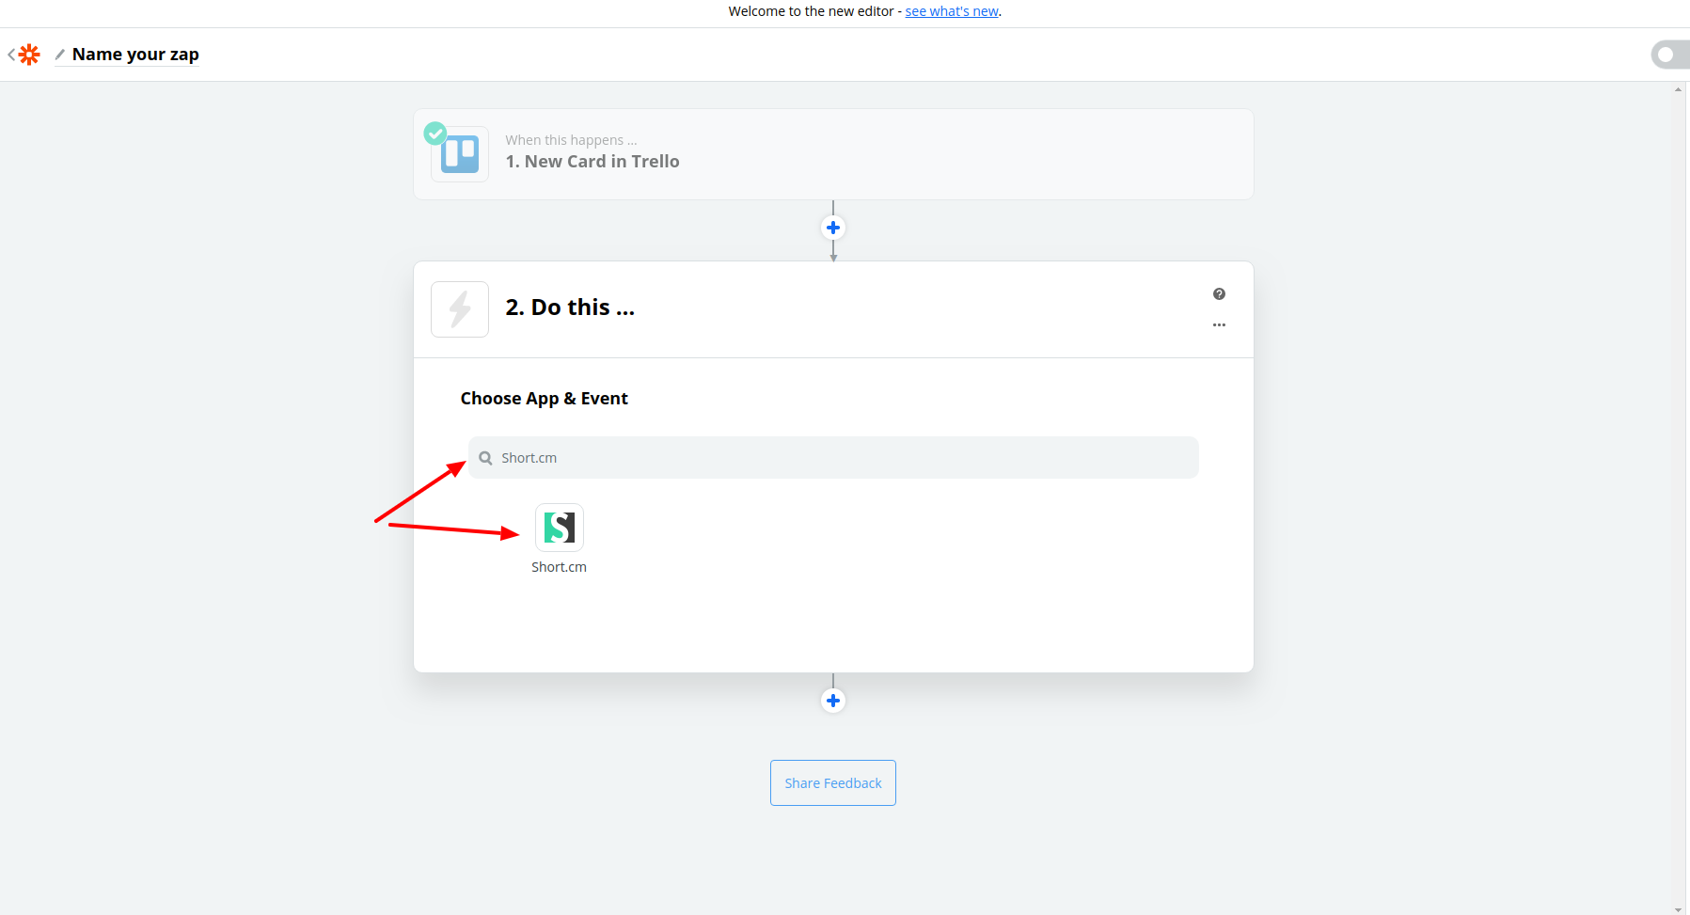Image resolution: width=1690 pixels, height=915 pixels.
Task: Add a new step below step 2
Action: point(833,701)
